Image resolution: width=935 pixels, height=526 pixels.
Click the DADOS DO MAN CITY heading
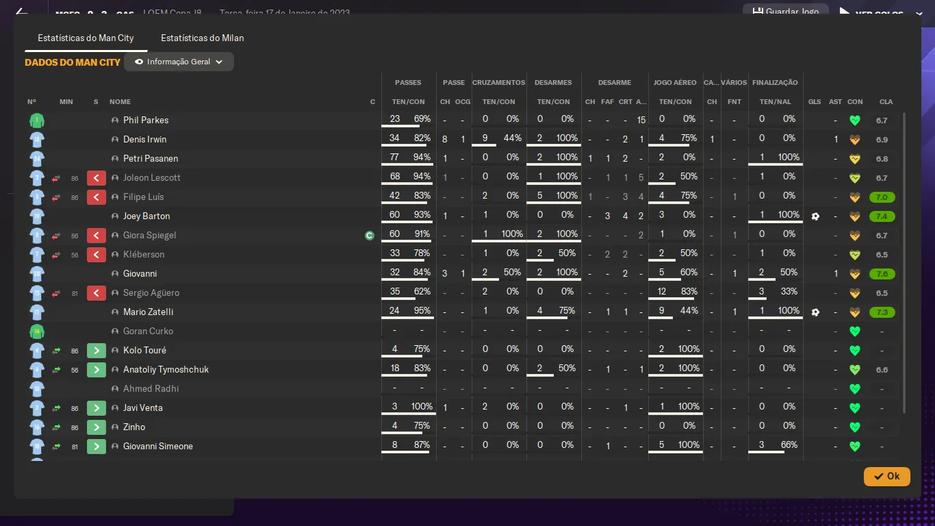click(73, 62)
